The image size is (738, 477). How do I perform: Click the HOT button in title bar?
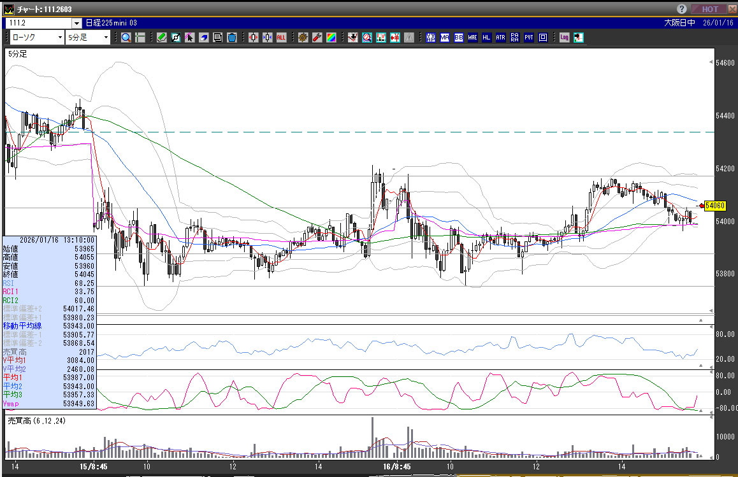tap(711, 9)
